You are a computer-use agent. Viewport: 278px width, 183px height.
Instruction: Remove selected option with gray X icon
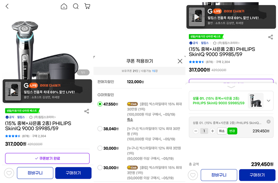(268, 122)
